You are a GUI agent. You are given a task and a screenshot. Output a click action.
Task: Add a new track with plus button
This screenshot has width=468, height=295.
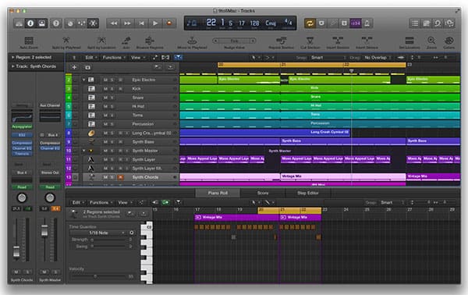click(74, 67)
